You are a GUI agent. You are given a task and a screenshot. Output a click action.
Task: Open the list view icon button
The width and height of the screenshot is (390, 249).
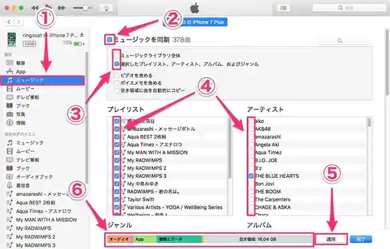(x=283, y=8)
